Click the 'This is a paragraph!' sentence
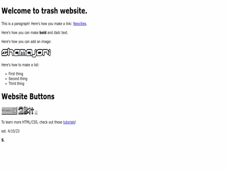Viewport: 229px width, 172px height. pyautogui.click(x=16, y=24)
